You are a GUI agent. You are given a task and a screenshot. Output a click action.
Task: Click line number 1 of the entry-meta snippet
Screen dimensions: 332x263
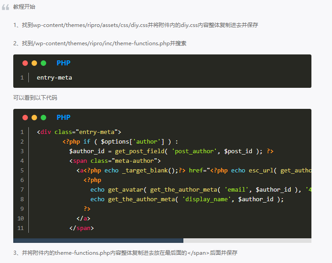(21, 78)
